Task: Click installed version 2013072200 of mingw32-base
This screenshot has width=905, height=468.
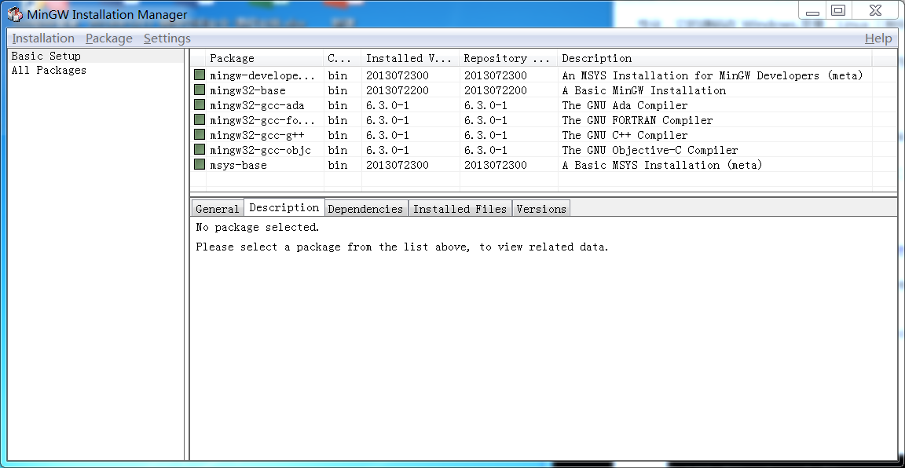Action: tap(397, 90)
